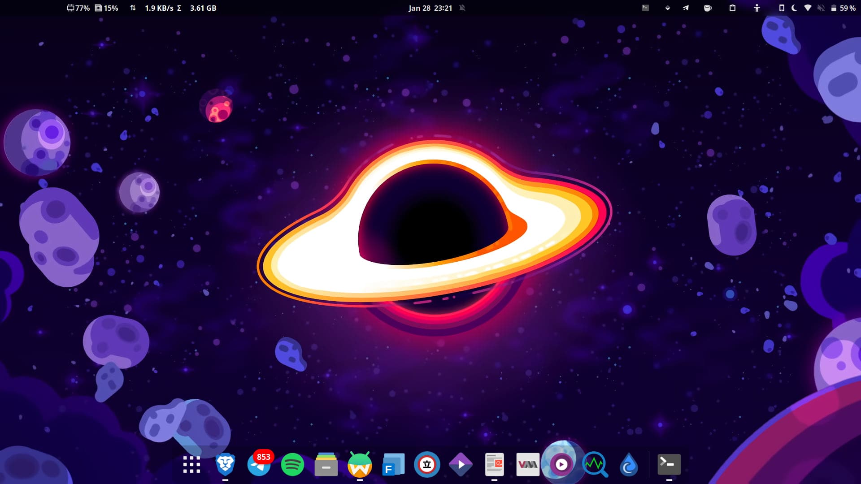The width and height of the screenshot is (861, 484).
Task: Launch Waydroid Android icon in dock
Action: (360, 465)
